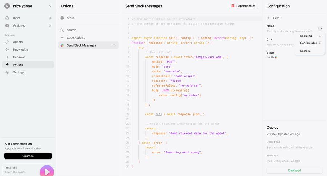
Task: Click the Assigned count badge
Action: pos(50,25)
